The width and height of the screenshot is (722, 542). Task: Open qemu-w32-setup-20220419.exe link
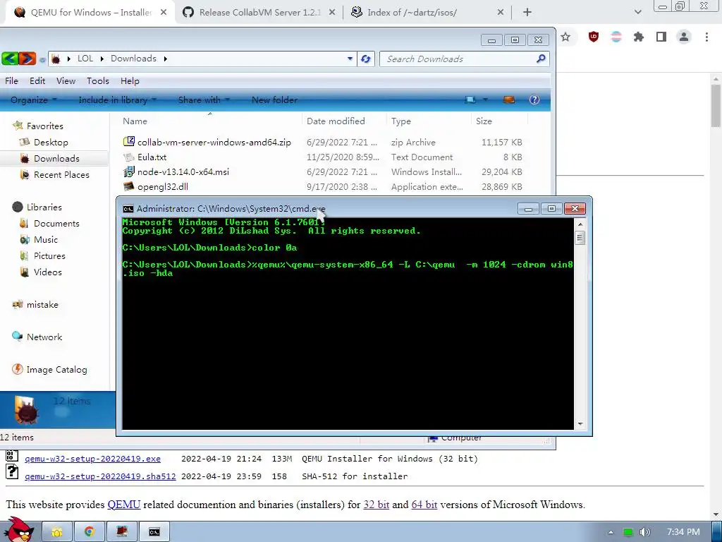92,459
